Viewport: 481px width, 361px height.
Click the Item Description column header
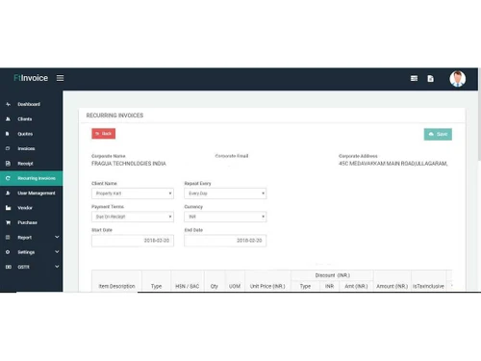(116, 286)
